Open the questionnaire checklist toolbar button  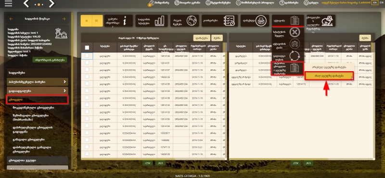(x=220, y=21)
